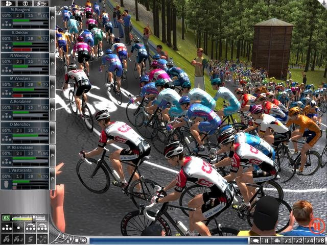
Task: Select rider R.Wielinga by name
Action: pyautogui.click(x=20, y=56)
